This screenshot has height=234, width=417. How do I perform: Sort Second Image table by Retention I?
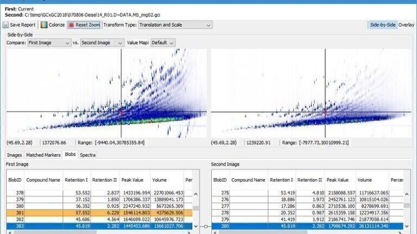click(281, 180)
